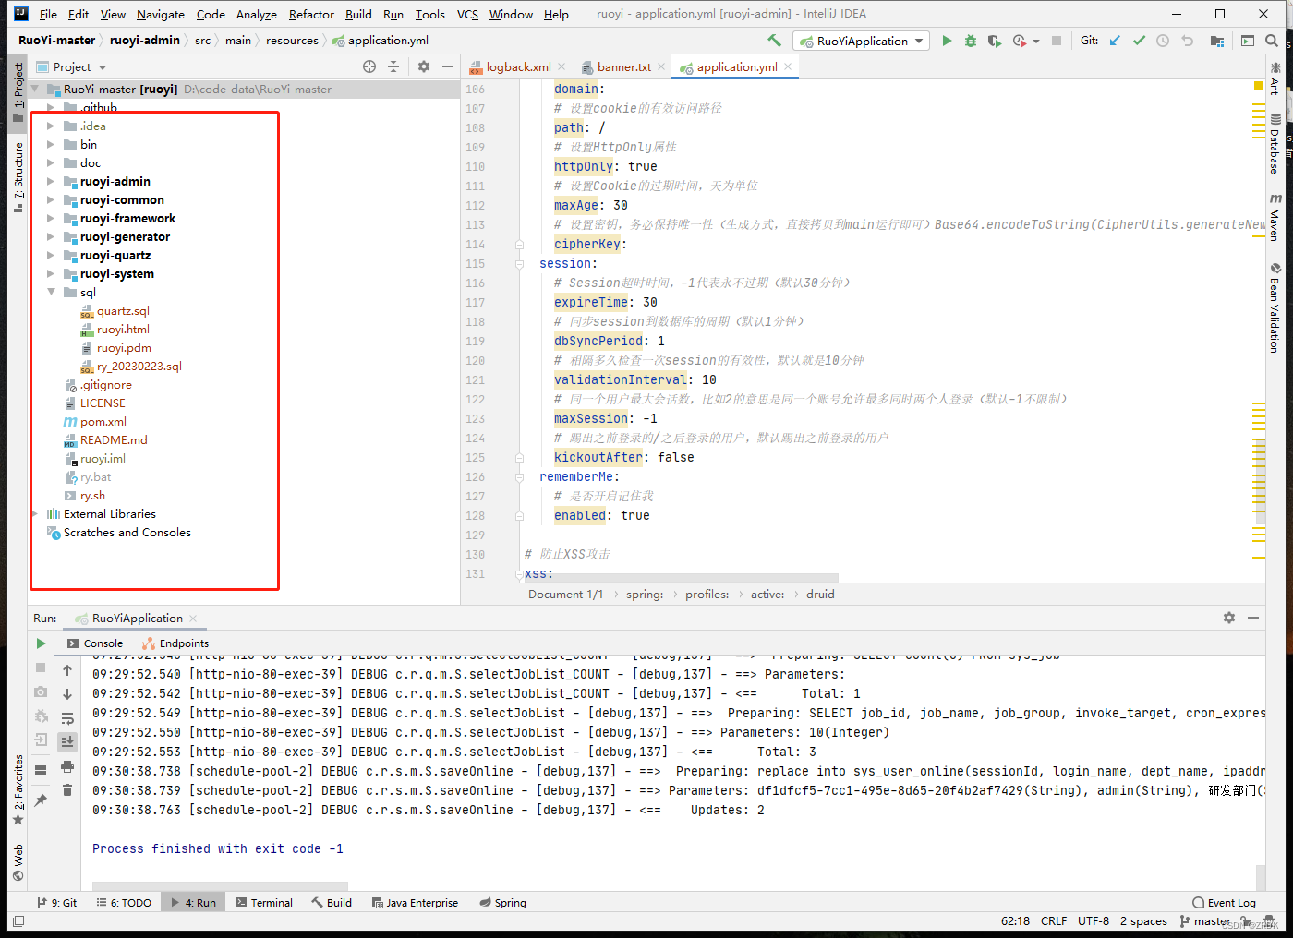Image resolution: width=1293 pixels, height=938 pixels.
Task: Toggle the Z: Structure side tool window
Action: 18,177
